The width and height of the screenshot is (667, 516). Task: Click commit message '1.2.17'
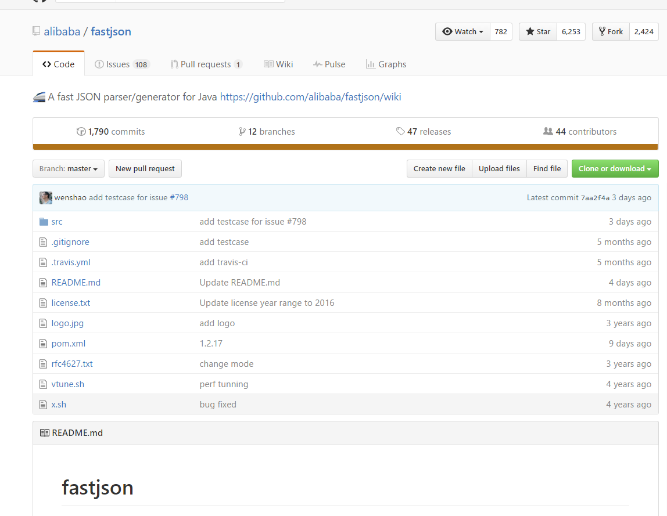[x=211, y=344]
